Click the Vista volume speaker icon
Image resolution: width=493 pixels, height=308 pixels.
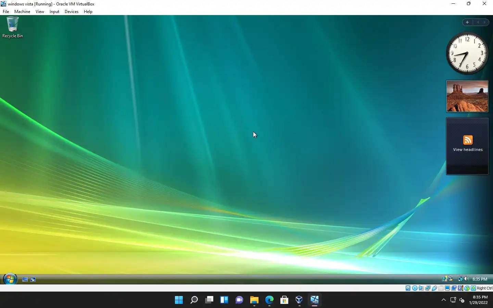466,279
